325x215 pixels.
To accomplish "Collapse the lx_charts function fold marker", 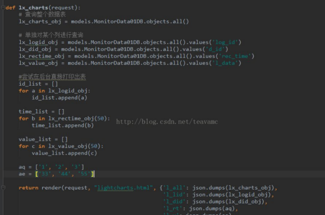I will pos(3,8).
